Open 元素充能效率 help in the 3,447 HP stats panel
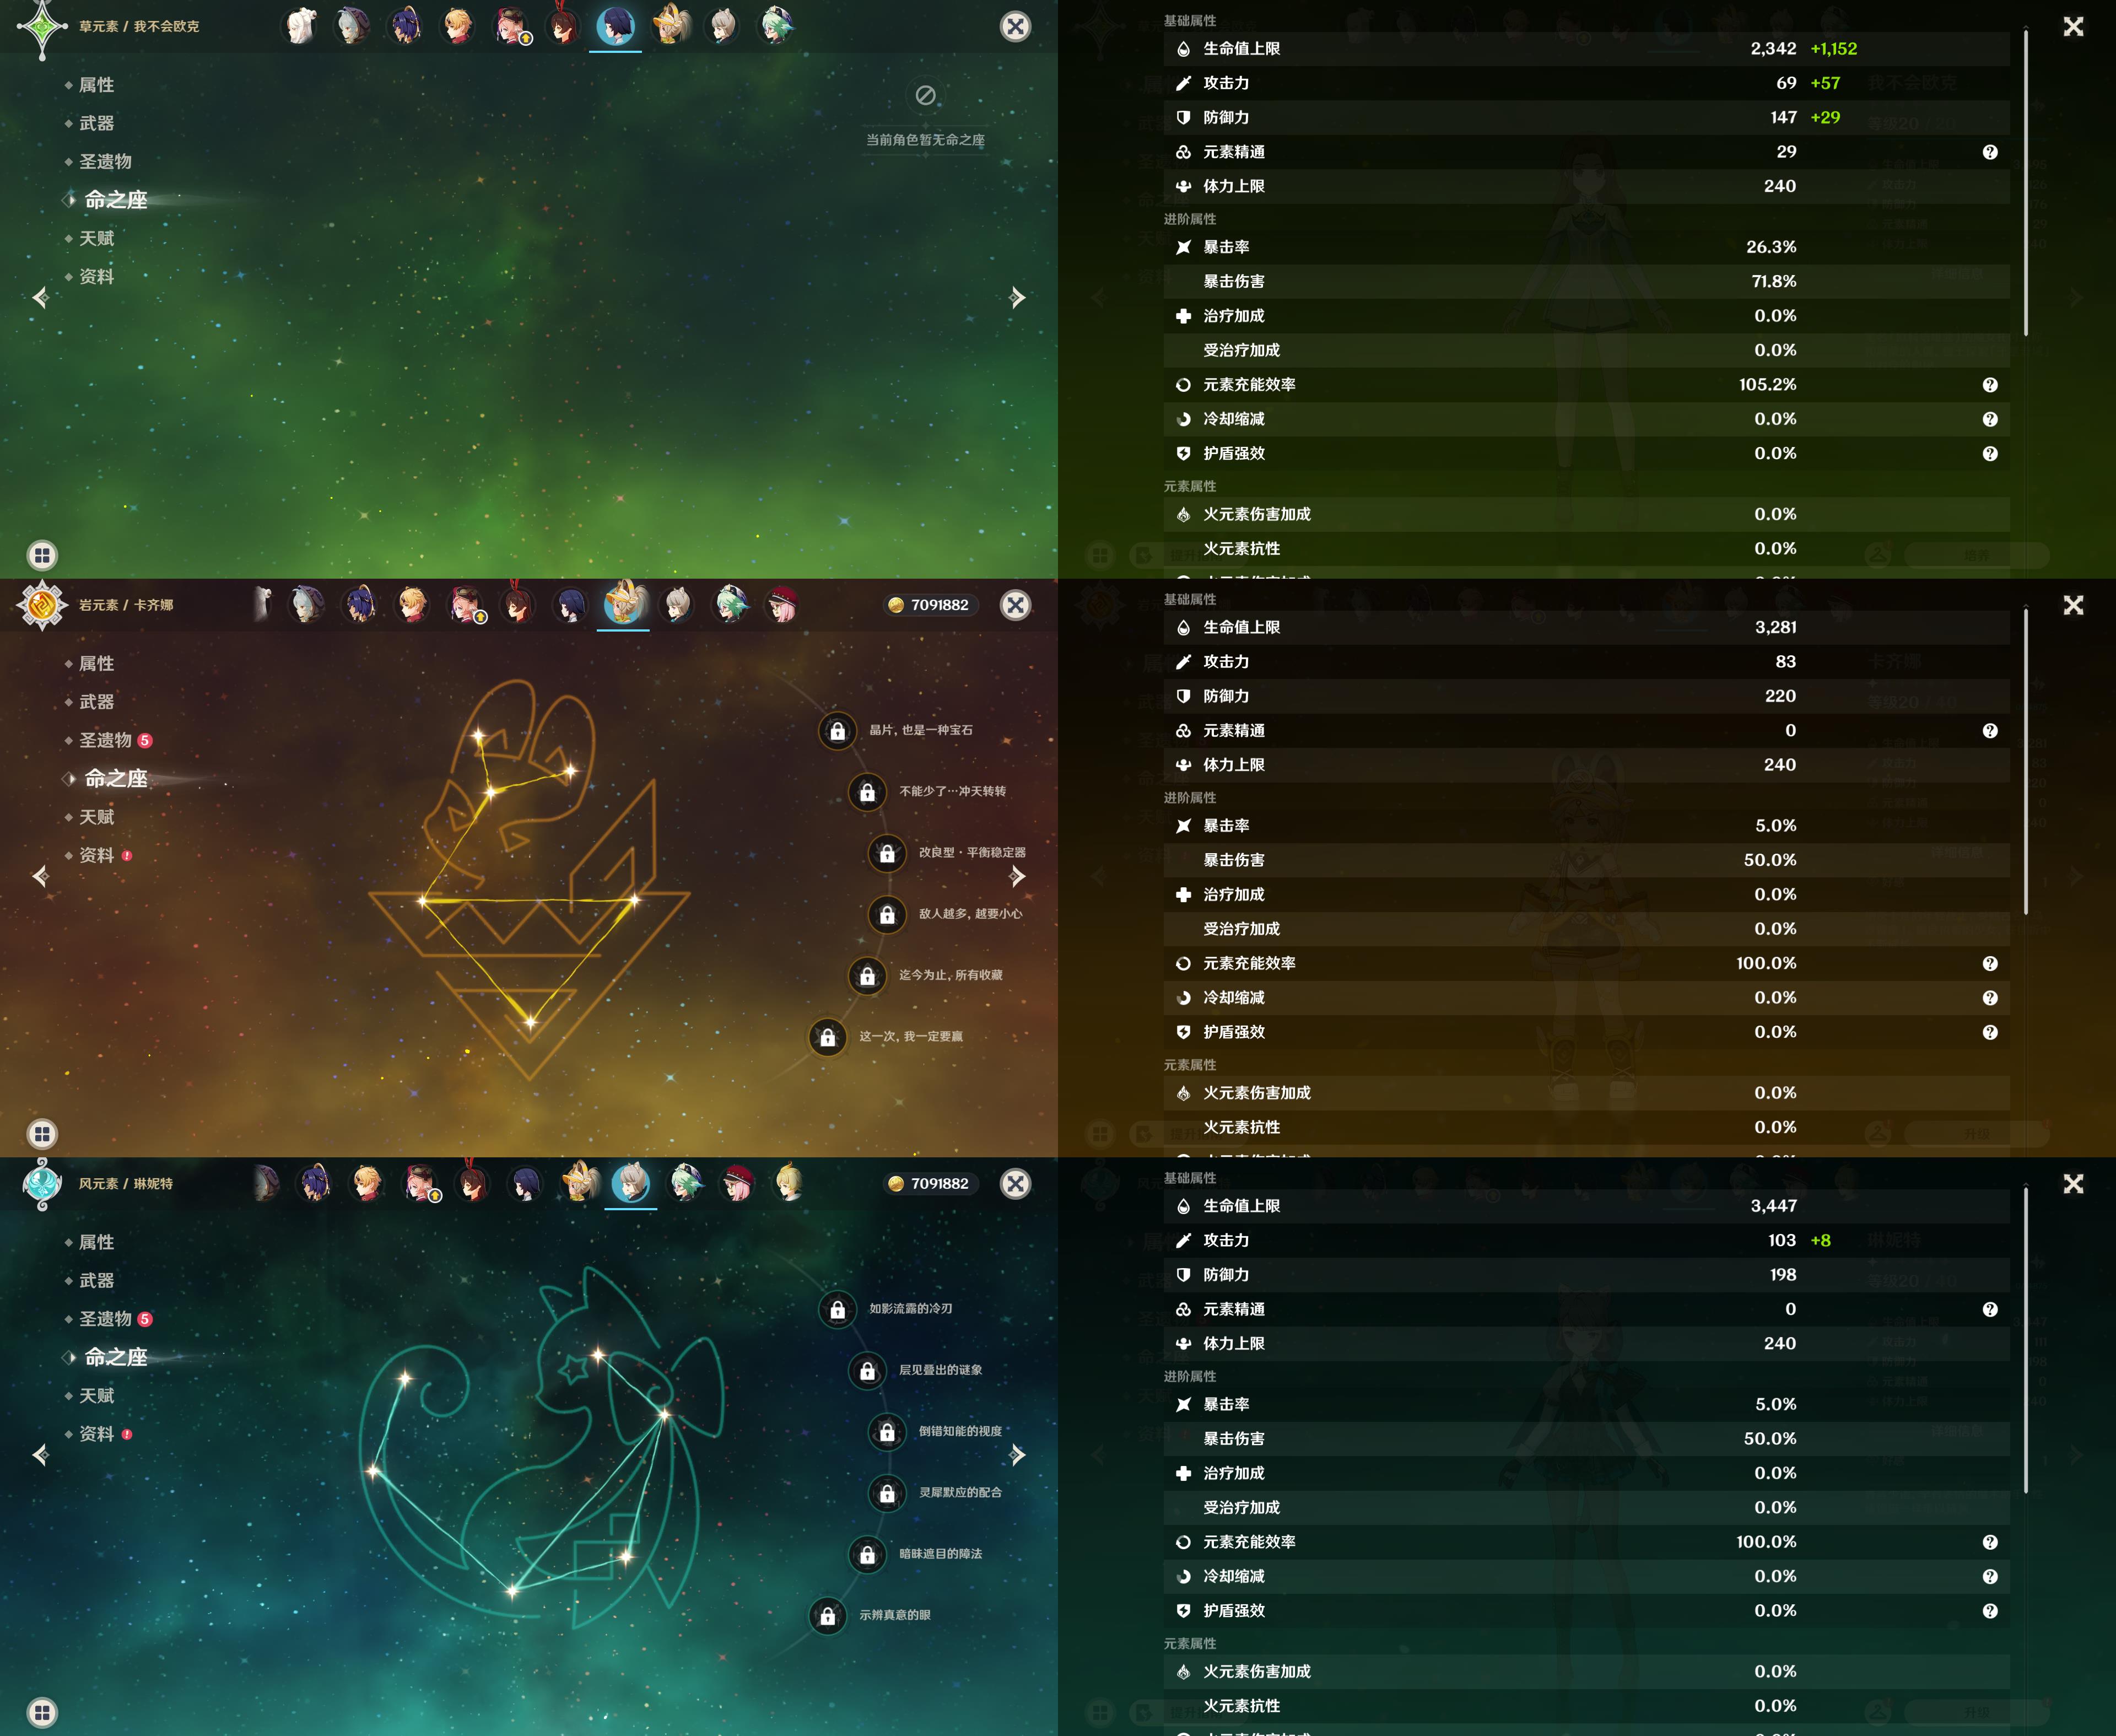Viewport: 2116px width, 1736px height. tap(1990, 1542)
